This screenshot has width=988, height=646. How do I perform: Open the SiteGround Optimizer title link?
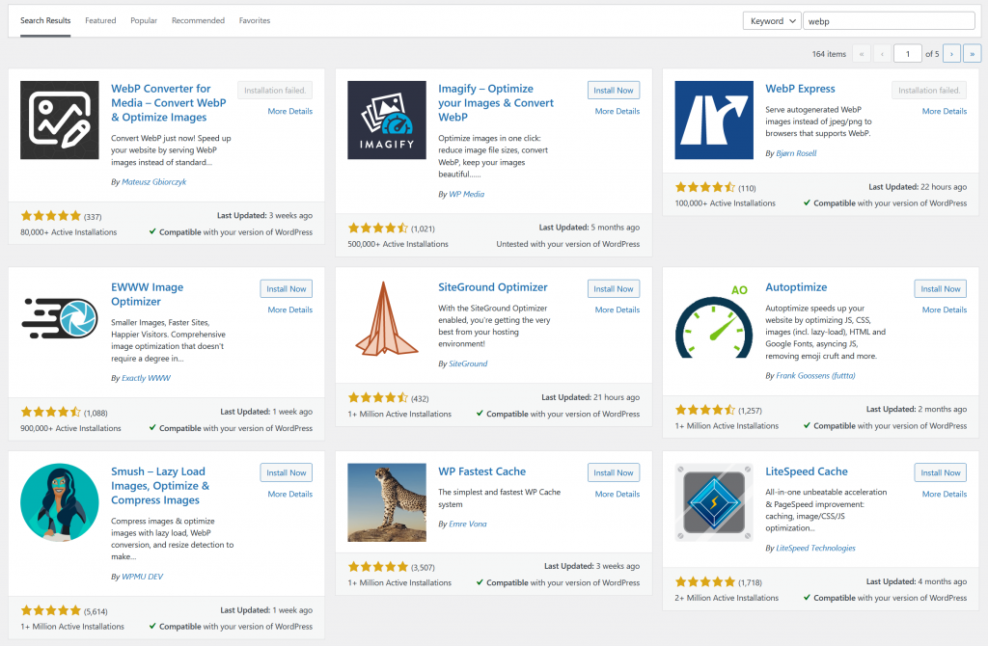tap(493, 287)
